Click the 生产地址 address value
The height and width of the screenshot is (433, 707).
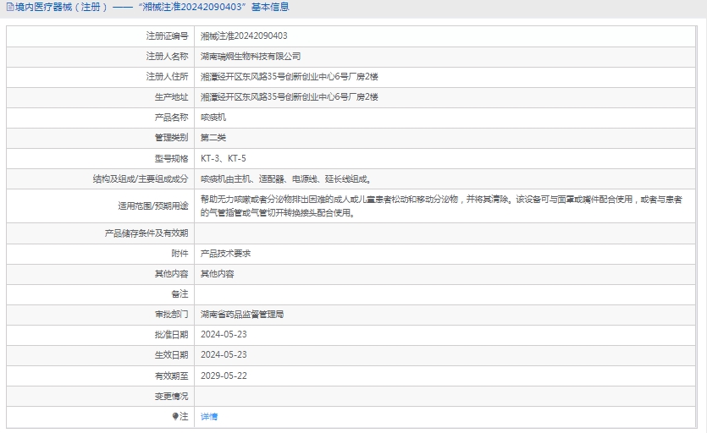[x=289, y=97]
